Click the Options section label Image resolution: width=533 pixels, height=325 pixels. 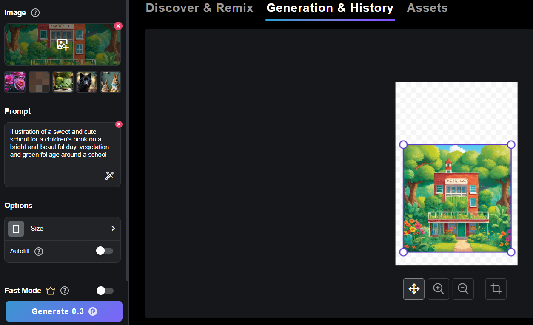[18, 206]
